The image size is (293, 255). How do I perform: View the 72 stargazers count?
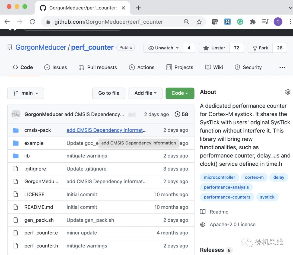[237, 48]
